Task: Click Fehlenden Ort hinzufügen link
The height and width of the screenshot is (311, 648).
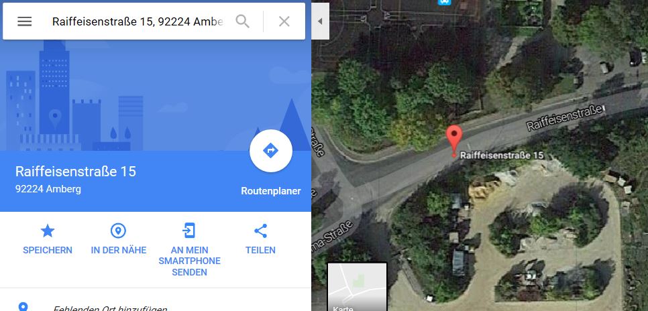Action: pos(110,308)
